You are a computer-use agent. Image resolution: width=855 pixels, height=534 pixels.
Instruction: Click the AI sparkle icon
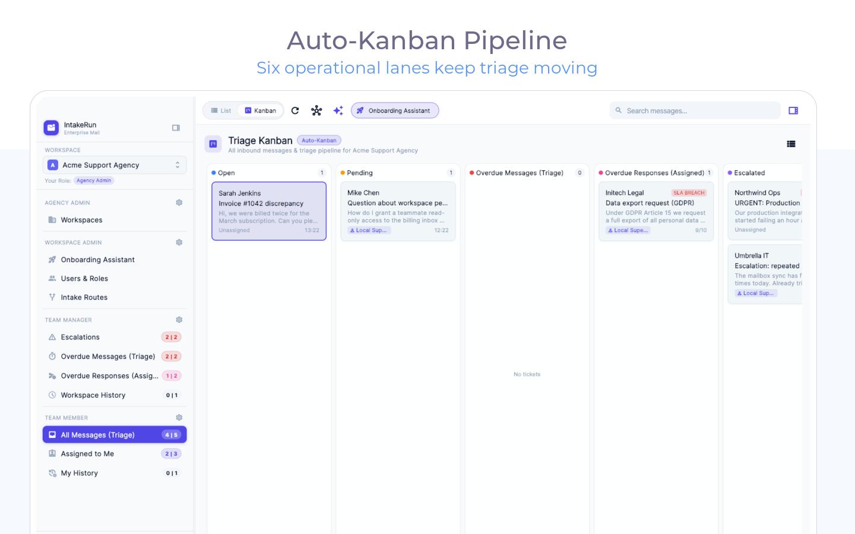click(x=338, y=110)
